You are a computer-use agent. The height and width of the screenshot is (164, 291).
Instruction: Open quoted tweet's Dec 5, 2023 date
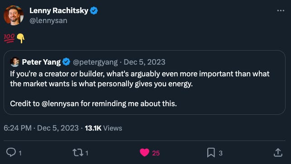point(144,62)
